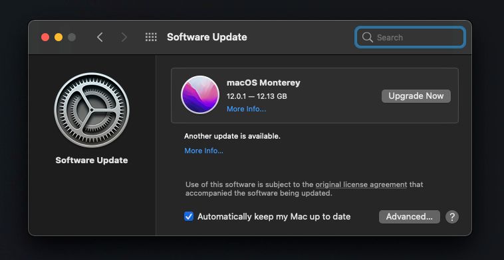Open help with the question mark button
The width and height of the screenshot is (504, 260).
point(452,217)
